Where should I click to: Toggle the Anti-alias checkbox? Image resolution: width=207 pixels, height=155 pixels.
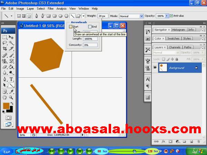171,16
